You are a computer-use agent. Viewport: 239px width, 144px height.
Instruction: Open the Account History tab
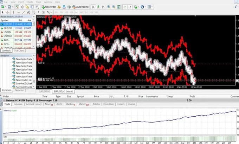pyautogui.click(x=34, y=104)
